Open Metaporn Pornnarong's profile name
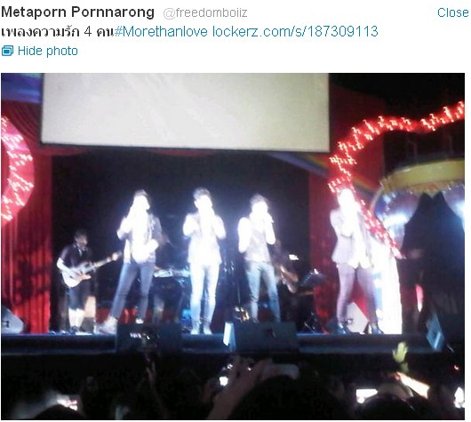The width and height of the screenshot is (471, 422). (77, 12)
